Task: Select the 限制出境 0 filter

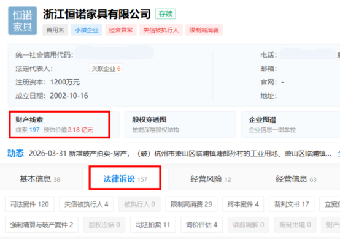Action: pos(295,225)
